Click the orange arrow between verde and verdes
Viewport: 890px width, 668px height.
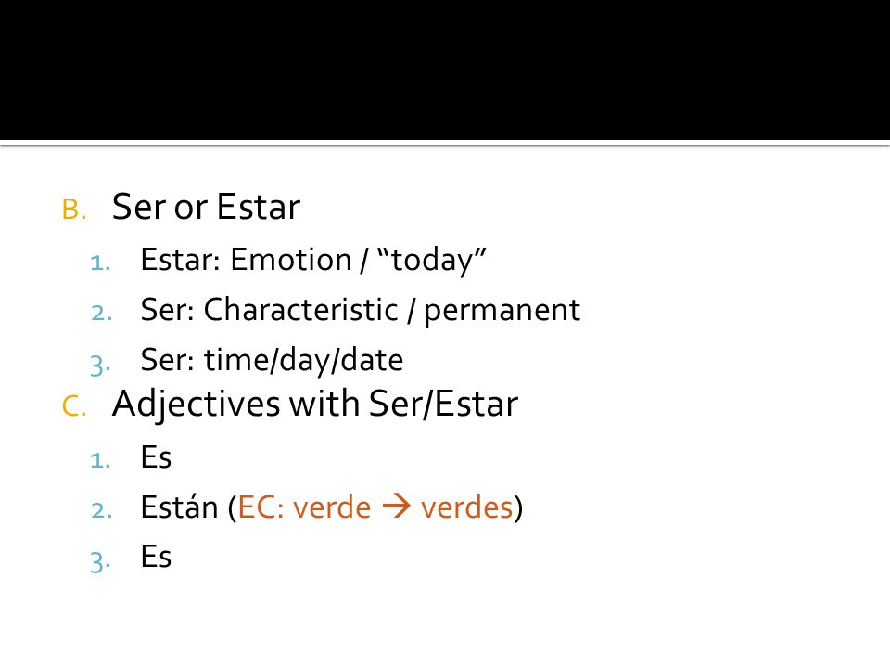pos(397,507)
